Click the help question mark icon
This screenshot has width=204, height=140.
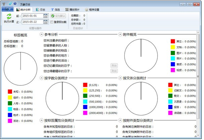point(15,3)
